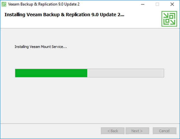Click the large green Veeam logo
This screenshot has height=139, width=180.
[169, 19]
